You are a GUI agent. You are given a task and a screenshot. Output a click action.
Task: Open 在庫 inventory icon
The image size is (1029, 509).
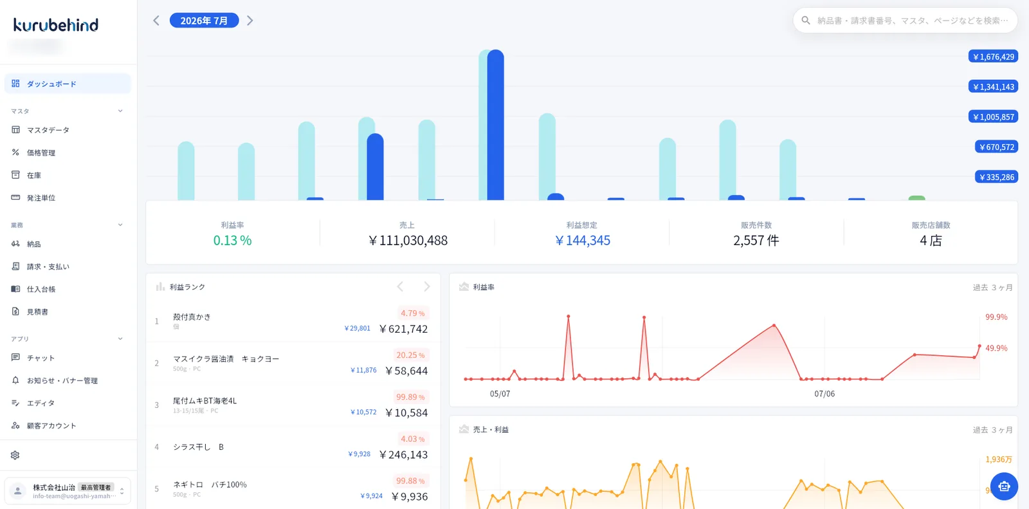click(15, 175)
